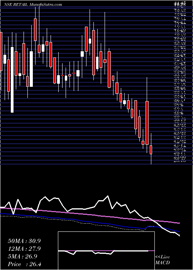Click the Price : 26.4 value
Image resolution: width=193 pixels, height=270 pixels.
[24, 264]
